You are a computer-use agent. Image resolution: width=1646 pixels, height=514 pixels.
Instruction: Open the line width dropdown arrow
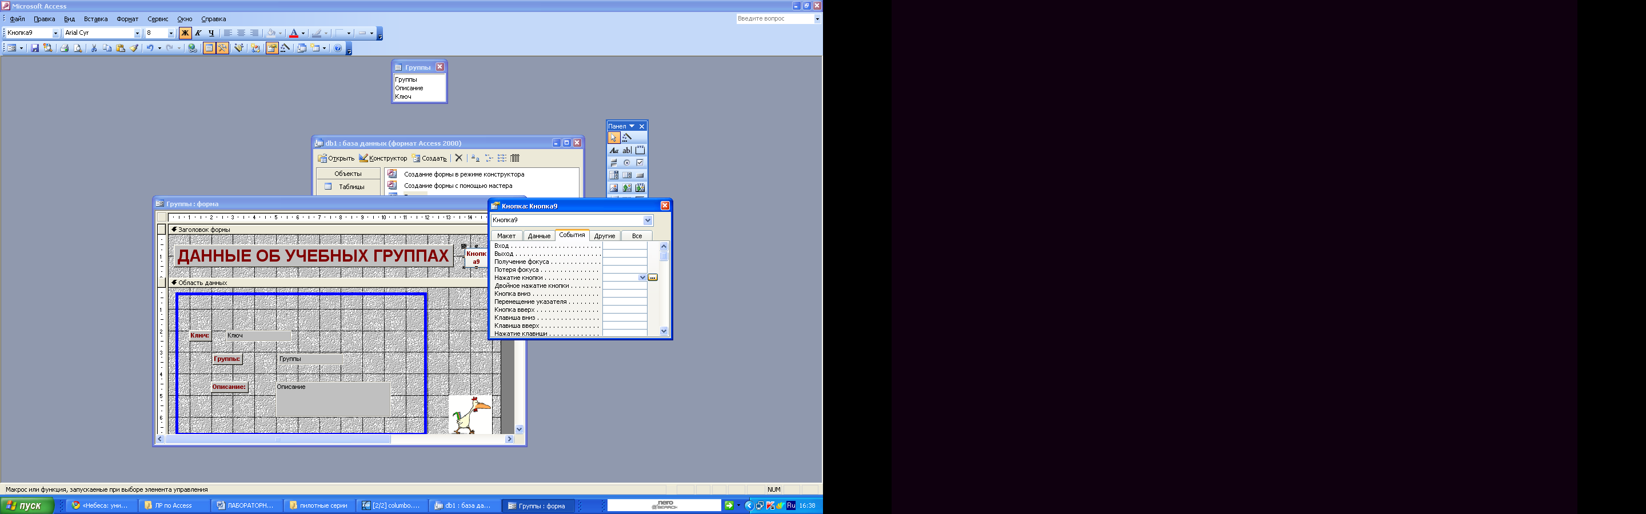click(349, 33)
